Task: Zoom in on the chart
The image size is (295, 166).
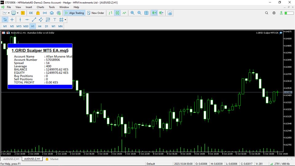Action: point(132,13)
